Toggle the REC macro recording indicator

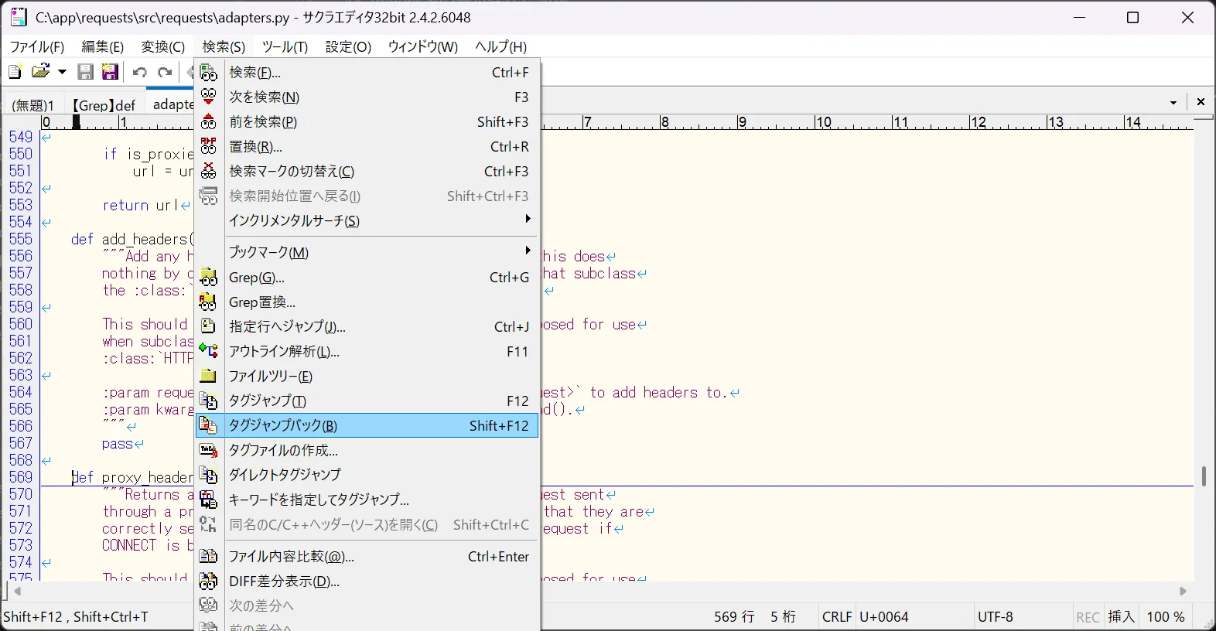pyautogui.click(x=1088, y=617)
